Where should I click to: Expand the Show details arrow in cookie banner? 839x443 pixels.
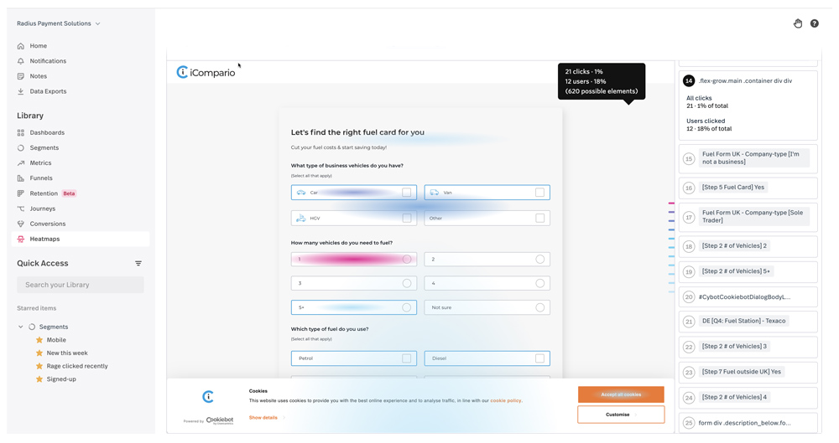[284, 418]
